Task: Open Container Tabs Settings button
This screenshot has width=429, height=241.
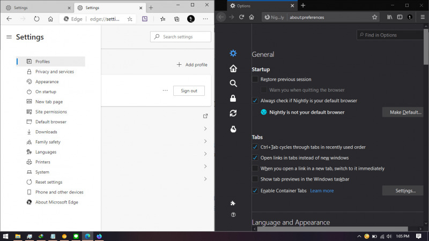Action: [403, 191]
